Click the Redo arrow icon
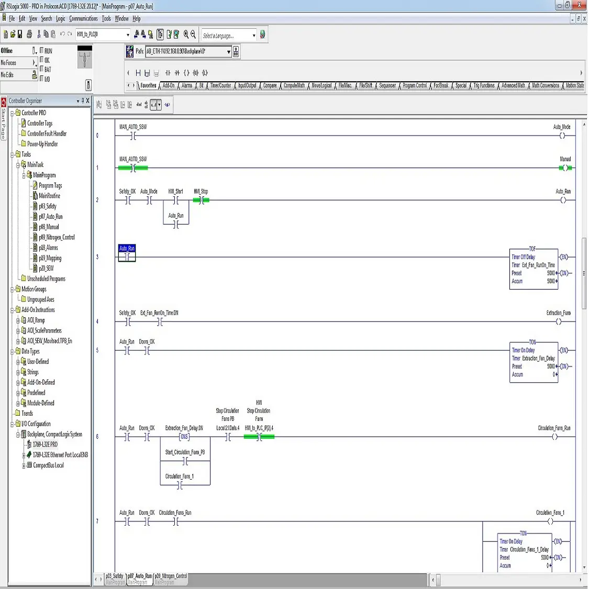The image size is (589, 589). 70,34
